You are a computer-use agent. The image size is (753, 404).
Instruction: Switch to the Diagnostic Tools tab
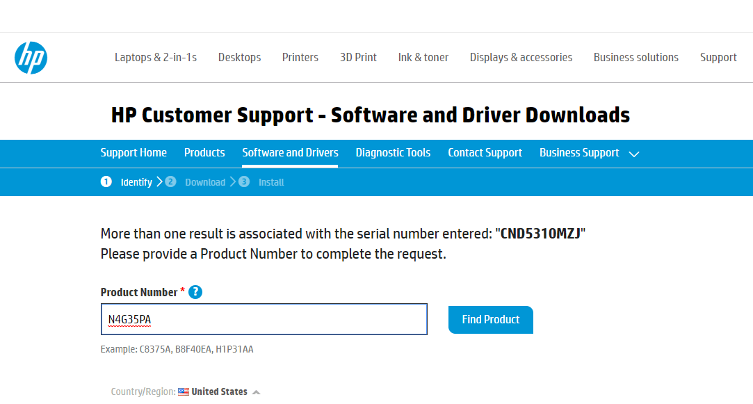click(393, 152)
